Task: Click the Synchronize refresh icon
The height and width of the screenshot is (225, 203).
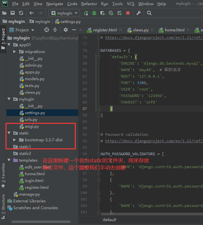Action: click(x=21, y=13)
